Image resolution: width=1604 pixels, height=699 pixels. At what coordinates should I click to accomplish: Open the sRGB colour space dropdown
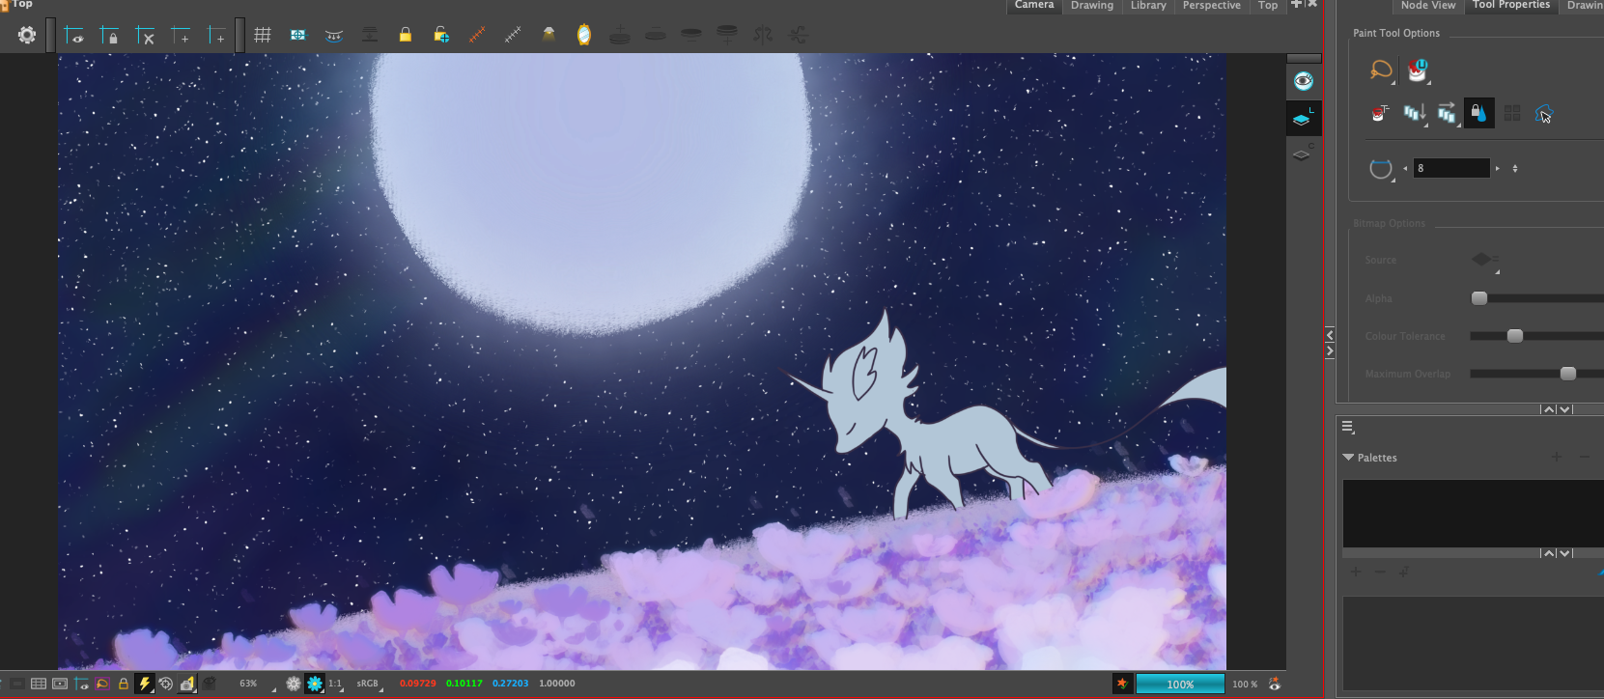[370, 684]
